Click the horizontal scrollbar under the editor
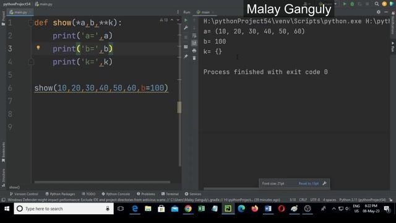The width and height of the screenshot is (396, 223). 102,181
